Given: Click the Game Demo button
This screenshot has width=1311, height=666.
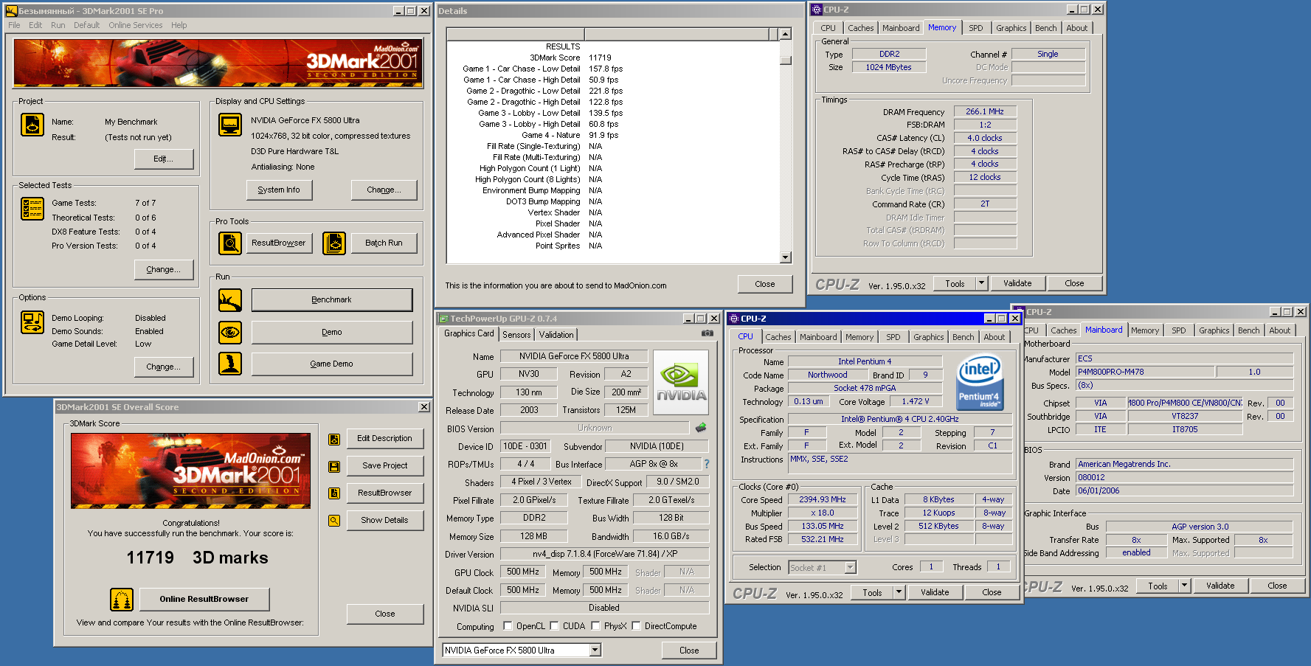Looking at the screenshot, I should pyautogui.click(x=332, y=364).
